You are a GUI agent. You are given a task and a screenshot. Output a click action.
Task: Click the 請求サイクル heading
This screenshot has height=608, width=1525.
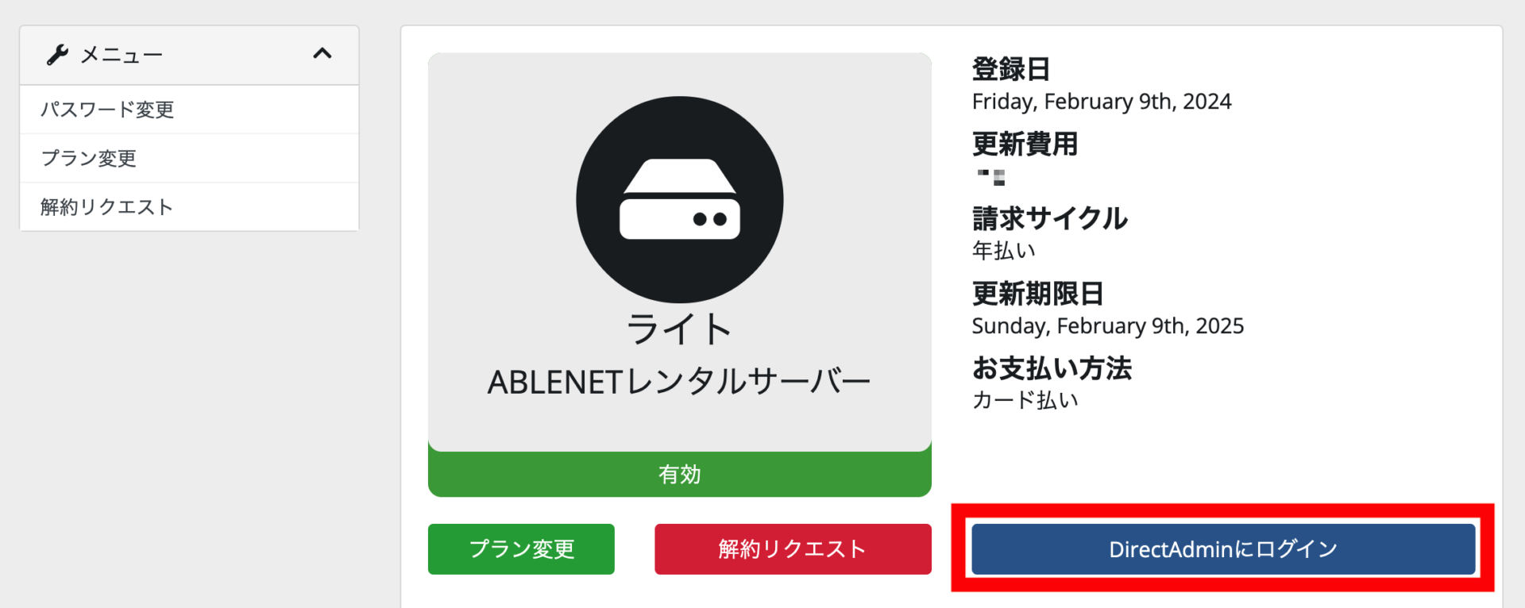[x=1048, y=220]
